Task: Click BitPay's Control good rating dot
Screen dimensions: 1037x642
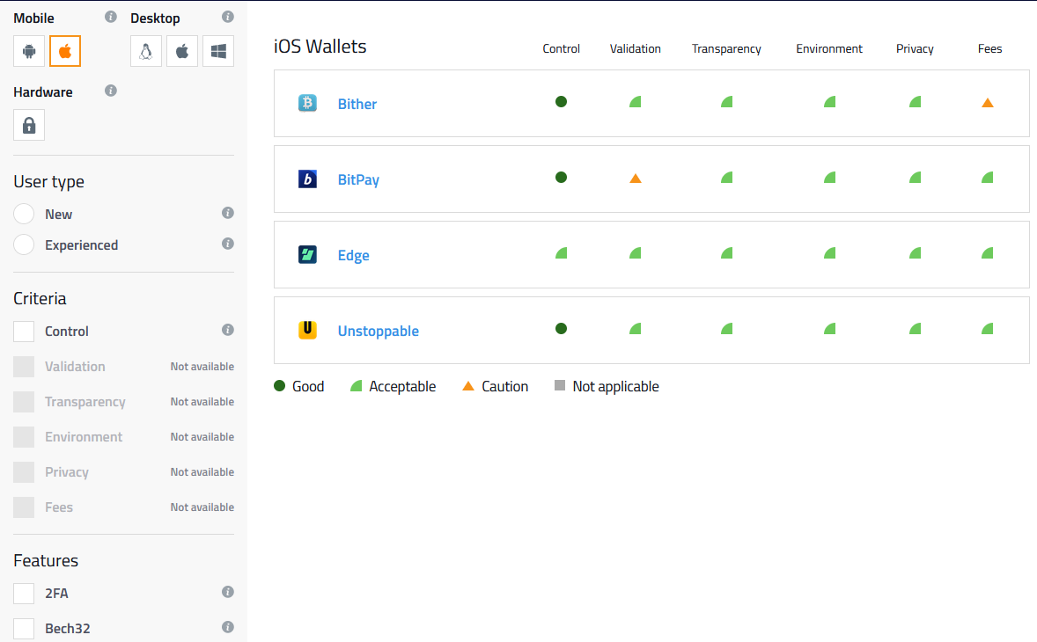Action: click(561, 177)
